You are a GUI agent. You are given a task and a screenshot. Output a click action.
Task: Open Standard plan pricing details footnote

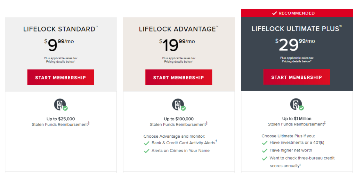[x=60, y=62]
